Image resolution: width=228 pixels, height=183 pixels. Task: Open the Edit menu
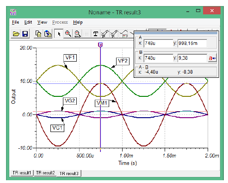[28, 22]
